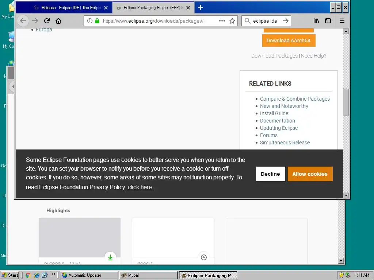Select first Highlights thumbnail in background window

(x=80, y=238)
